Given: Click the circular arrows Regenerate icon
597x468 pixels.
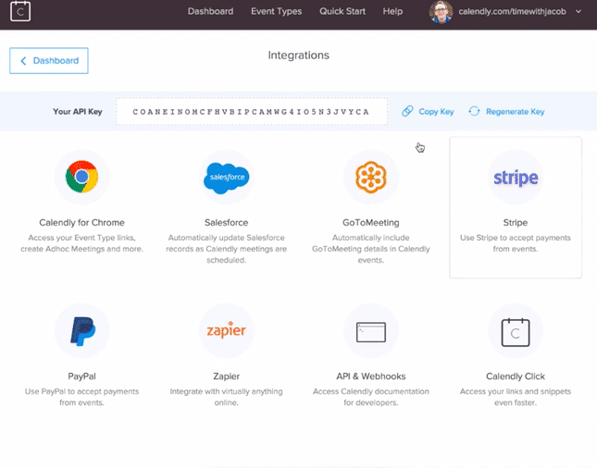Looking at the screenshot, I should [474, 111].
